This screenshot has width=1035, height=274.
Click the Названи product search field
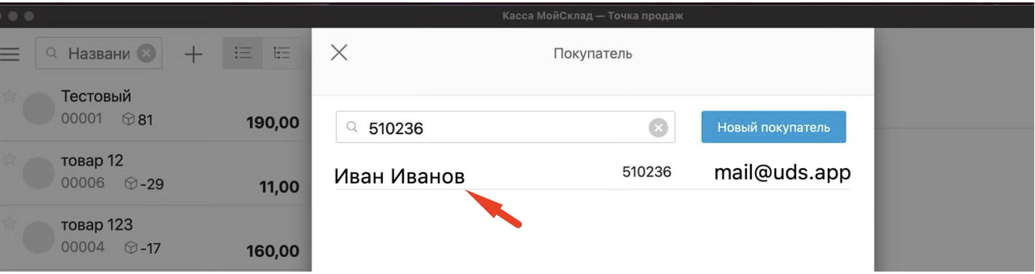[x=99, y=53]
